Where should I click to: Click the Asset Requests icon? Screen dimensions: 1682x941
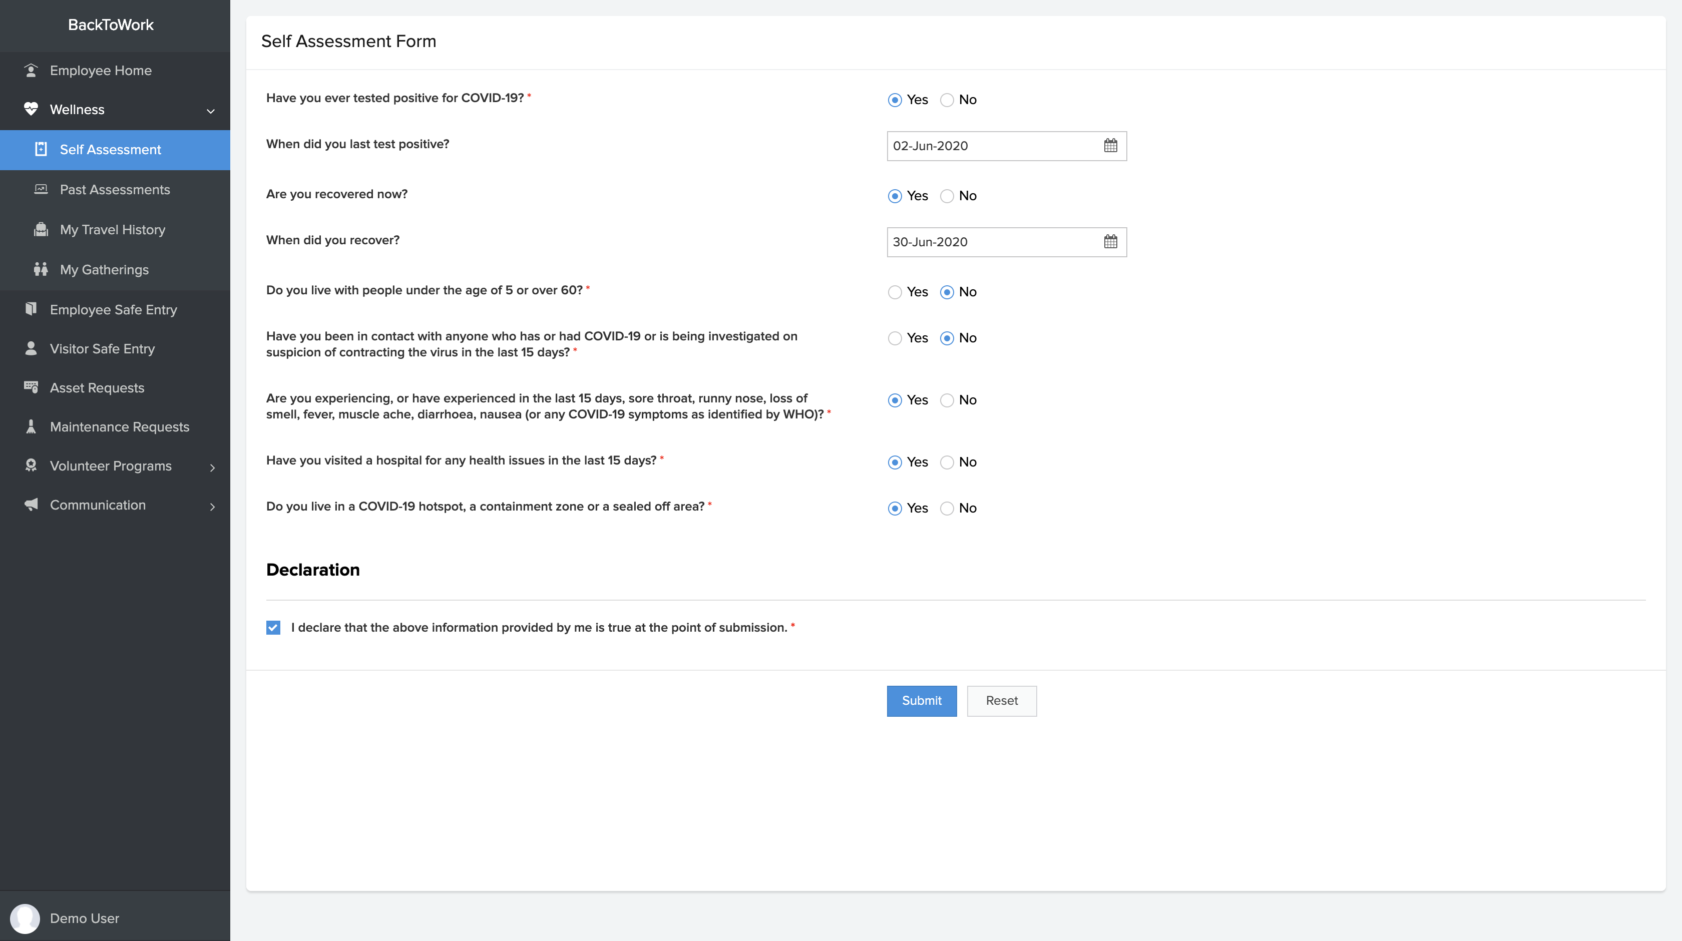pos(31,387)
